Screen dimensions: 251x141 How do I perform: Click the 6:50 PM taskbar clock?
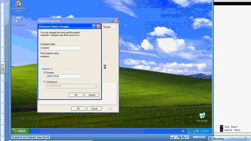[205, 131]
